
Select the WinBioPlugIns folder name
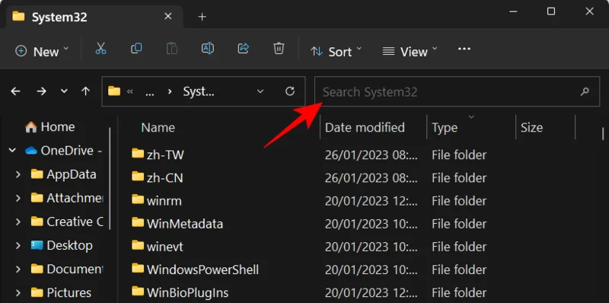pos(187,292)
